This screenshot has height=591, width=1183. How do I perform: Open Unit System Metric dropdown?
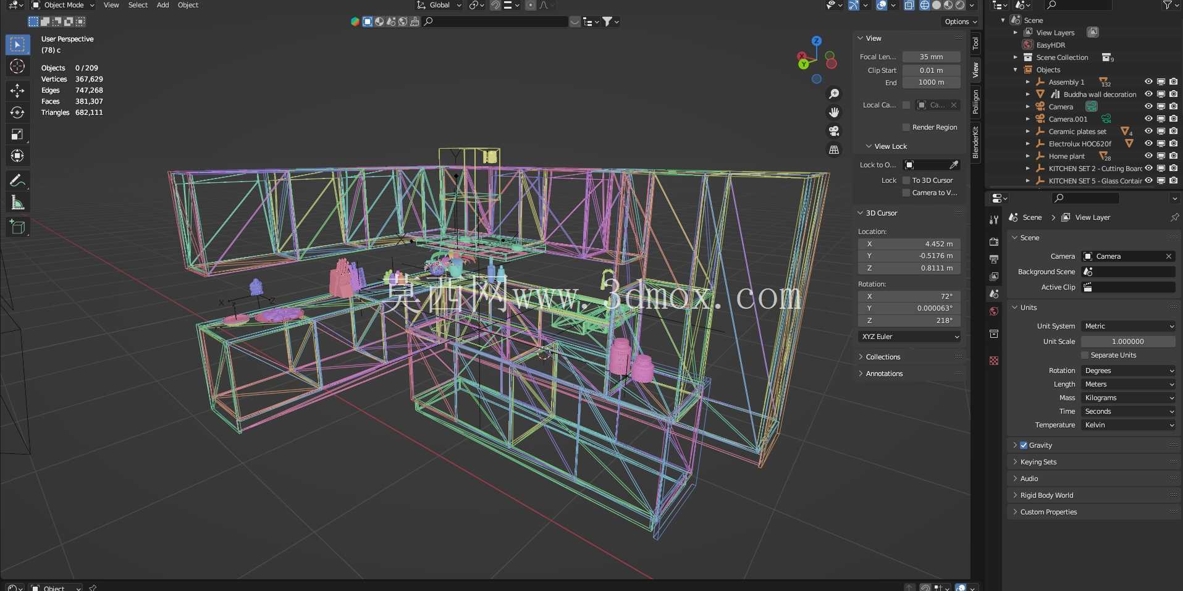click(x=1129, y=326)
